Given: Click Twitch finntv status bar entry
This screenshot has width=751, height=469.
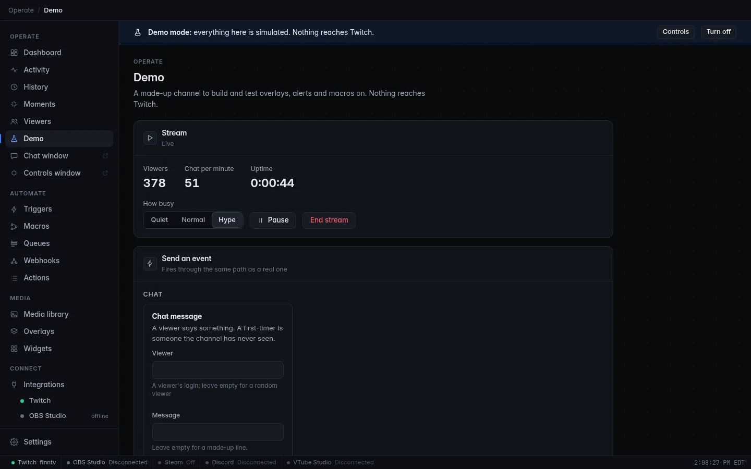Looking at the screenshot, I should [x=33, y=462].
